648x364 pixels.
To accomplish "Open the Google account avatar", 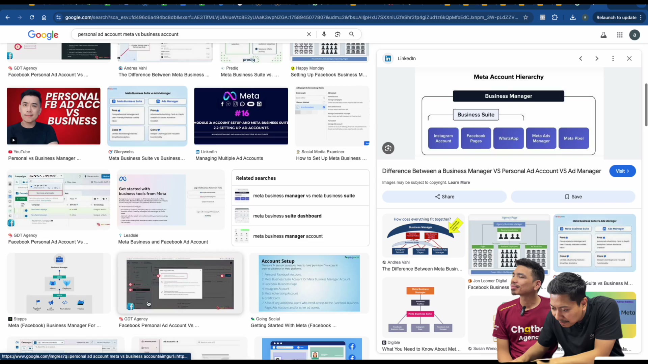I will [634, 35].
